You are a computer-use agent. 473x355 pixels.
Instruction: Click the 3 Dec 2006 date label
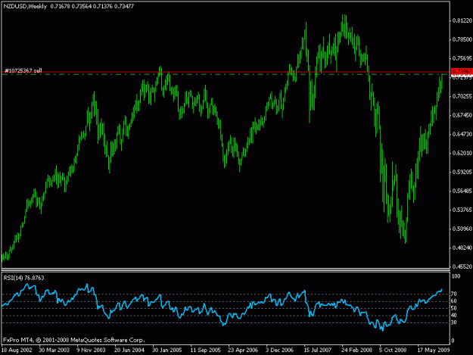point(279,350)
